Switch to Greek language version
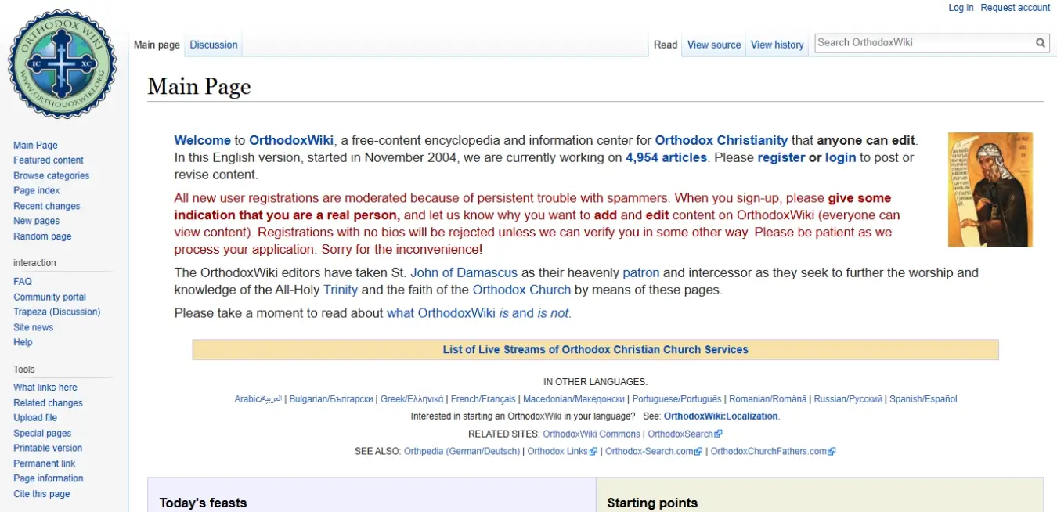 (x=412, y=399)
